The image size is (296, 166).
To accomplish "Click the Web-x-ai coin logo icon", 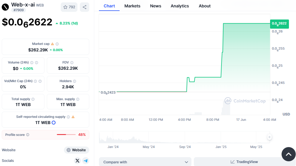I will tap(5, 7).
